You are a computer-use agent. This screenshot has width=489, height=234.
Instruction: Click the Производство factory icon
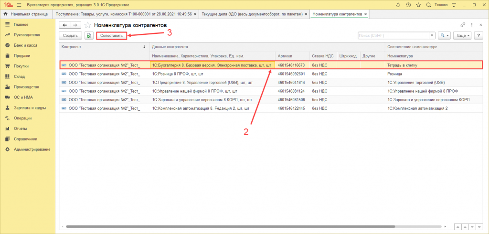(8, 87)
